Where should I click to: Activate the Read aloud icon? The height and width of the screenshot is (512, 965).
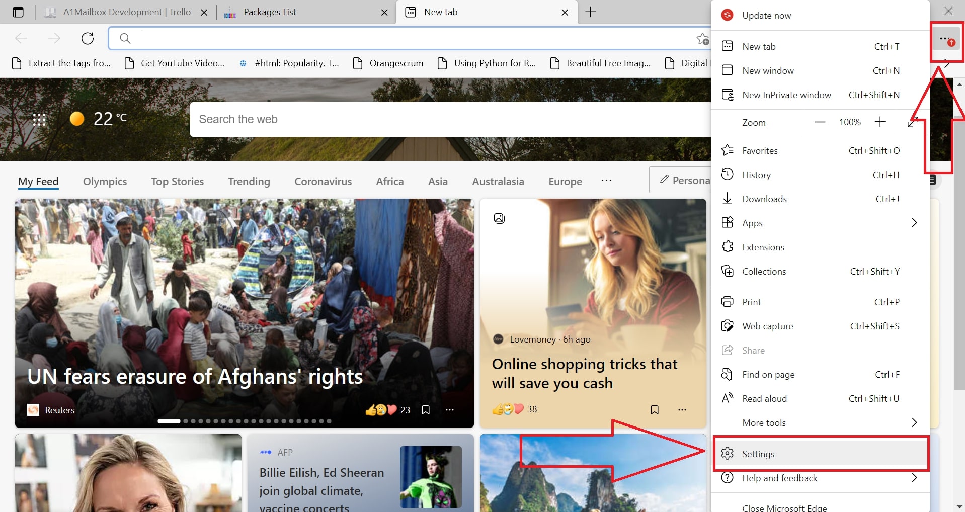tap(728, 398)
